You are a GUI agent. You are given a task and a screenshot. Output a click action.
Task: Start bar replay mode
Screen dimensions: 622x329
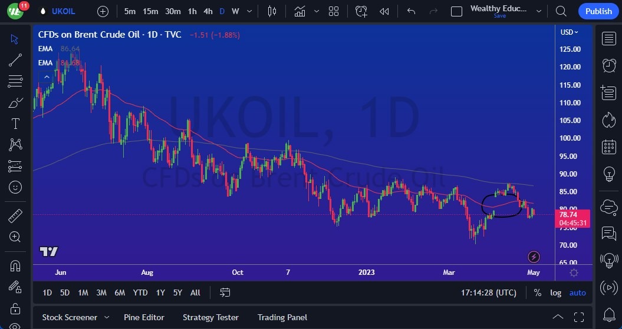pos(384,12)
